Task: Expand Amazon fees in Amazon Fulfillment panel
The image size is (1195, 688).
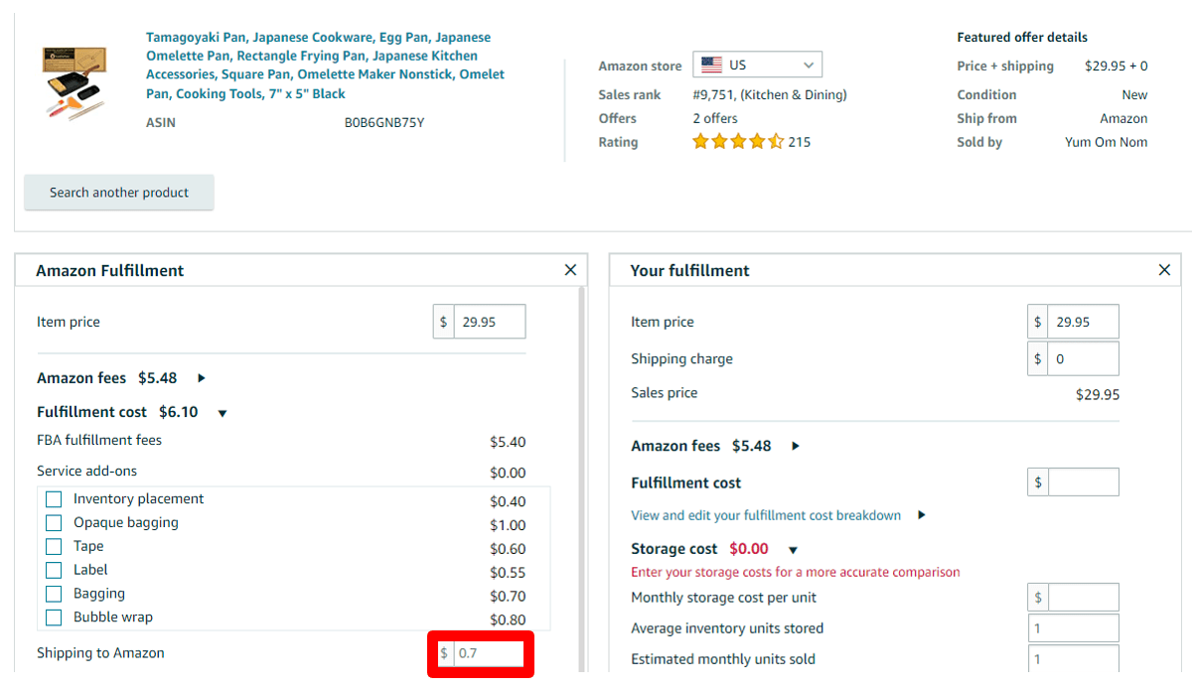Action: tap(202, 378)
